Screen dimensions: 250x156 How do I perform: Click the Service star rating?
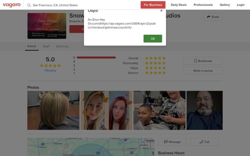coord(155,73)
